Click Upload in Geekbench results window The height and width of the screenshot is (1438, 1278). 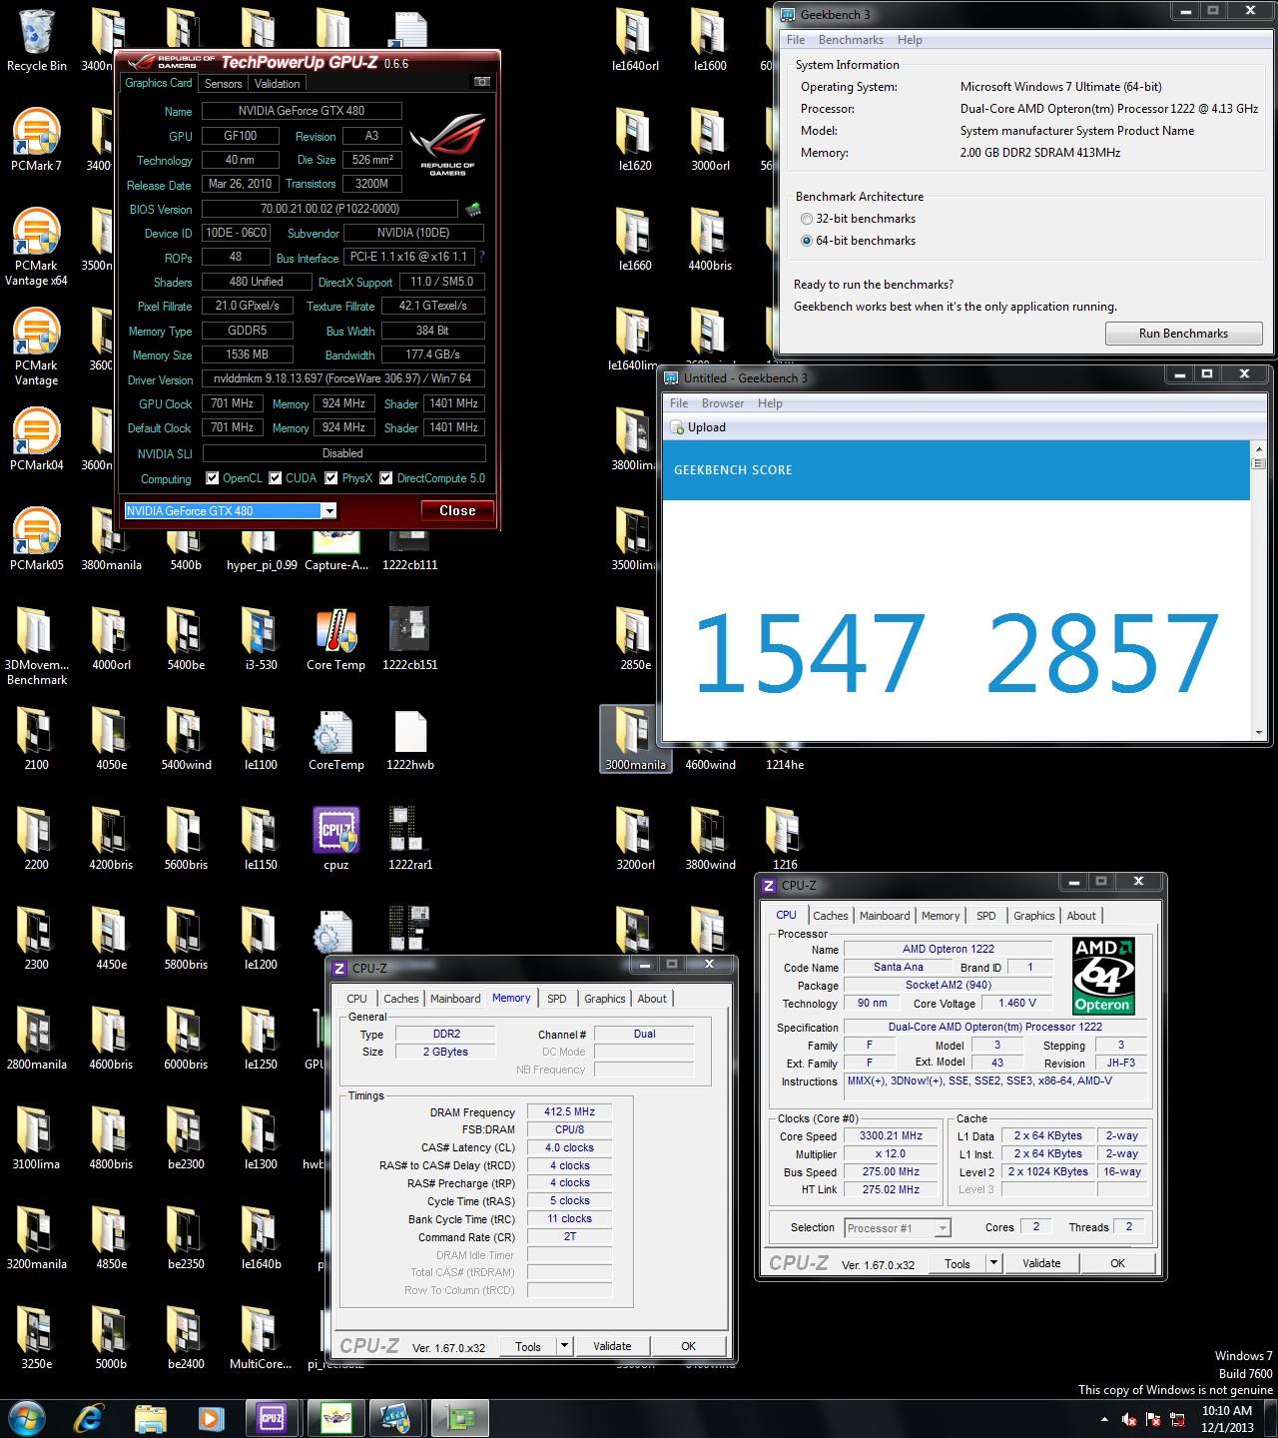(698, 427)
